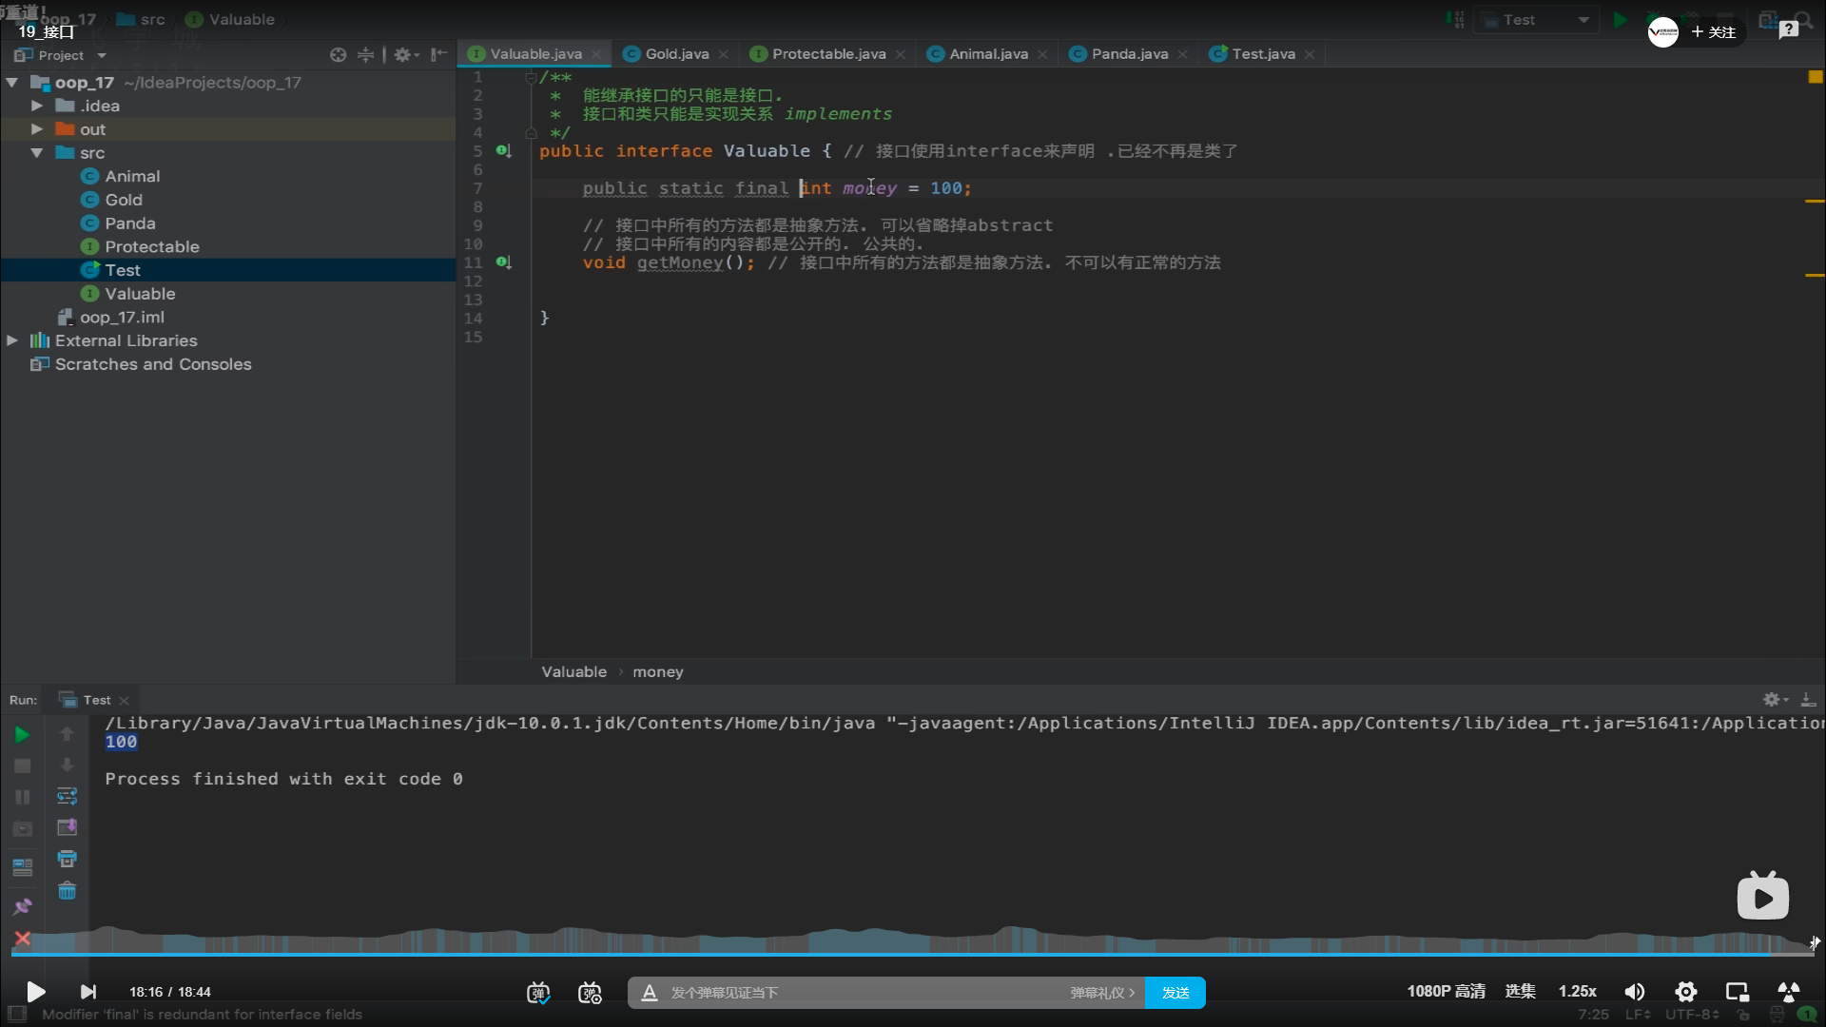Image resolution: width=1826 pixels, height=1027 pixels.
Task: Switch to the Protectable.java editor tab
Action: (827, 54)
